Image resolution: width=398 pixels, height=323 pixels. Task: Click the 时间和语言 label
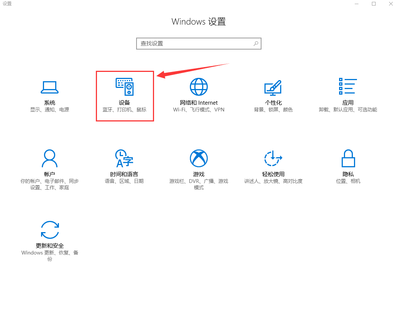pos(124,174)
